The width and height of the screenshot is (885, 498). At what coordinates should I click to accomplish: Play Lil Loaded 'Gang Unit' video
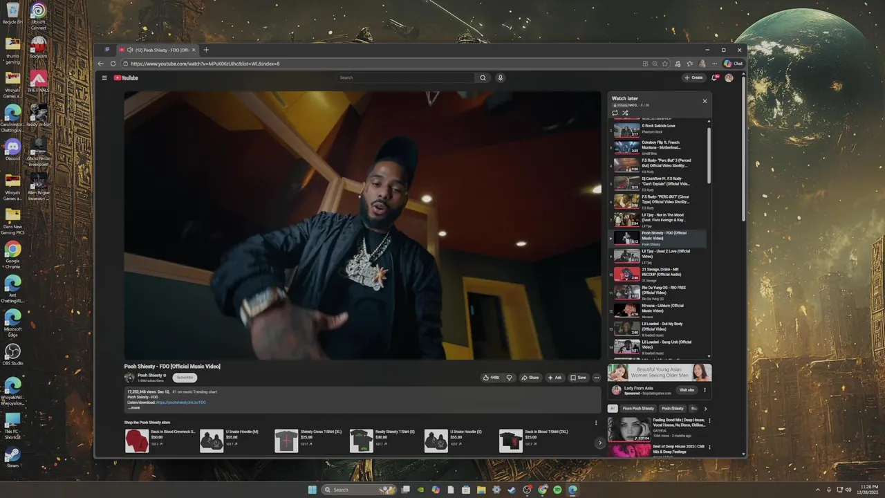pos(658,347)
